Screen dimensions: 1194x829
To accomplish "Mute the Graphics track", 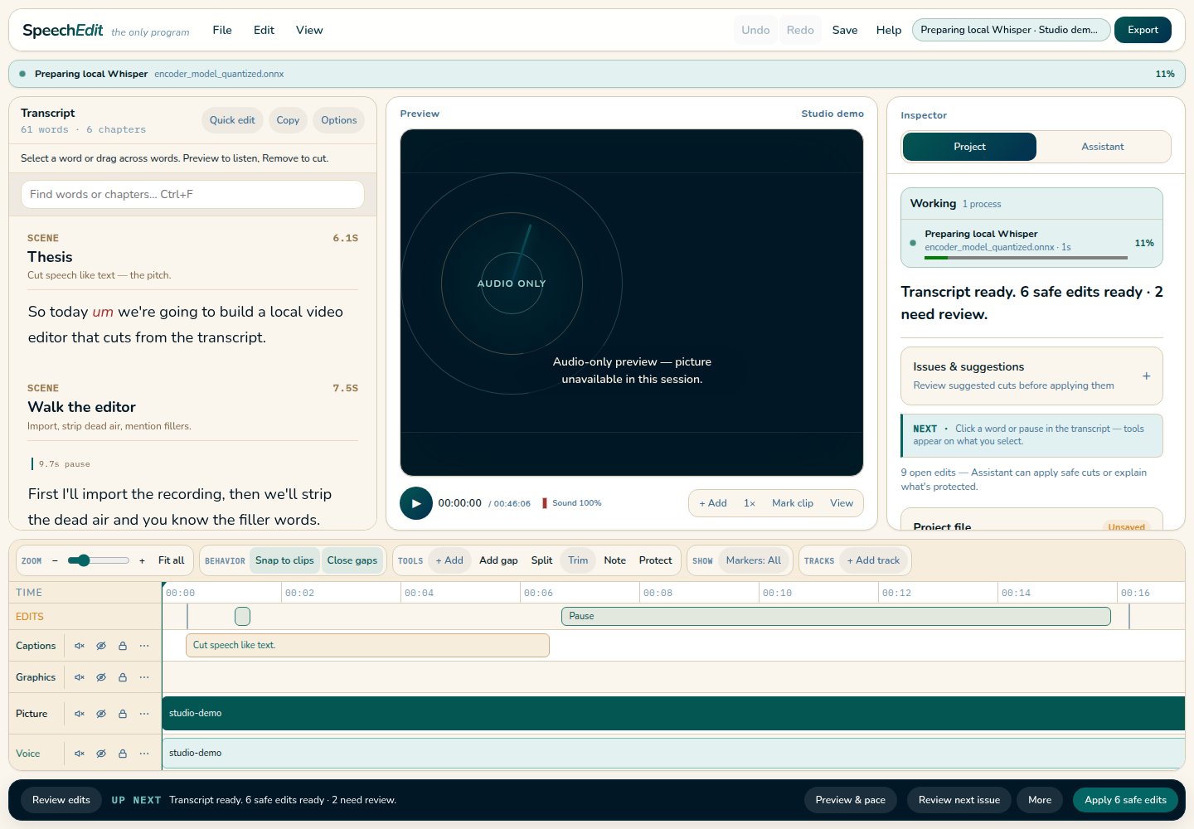I will (80, 677).
